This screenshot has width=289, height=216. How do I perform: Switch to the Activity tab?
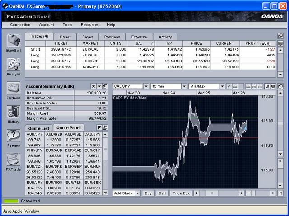[165, 37]
